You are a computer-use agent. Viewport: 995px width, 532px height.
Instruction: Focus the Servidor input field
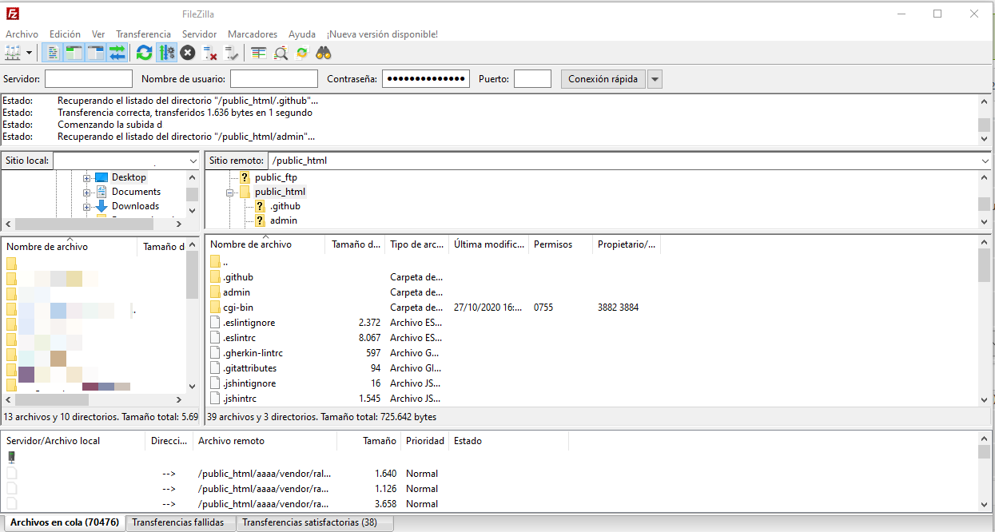tap(89, 79)
